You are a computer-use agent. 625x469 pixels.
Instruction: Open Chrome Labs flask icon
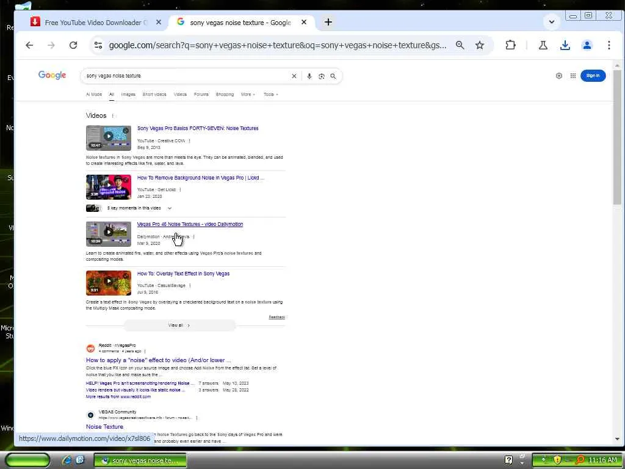point(543,45)
